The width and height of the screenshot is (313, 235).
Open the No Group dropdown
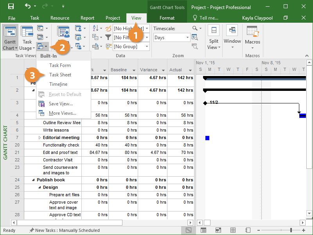(x=147, y=47)
